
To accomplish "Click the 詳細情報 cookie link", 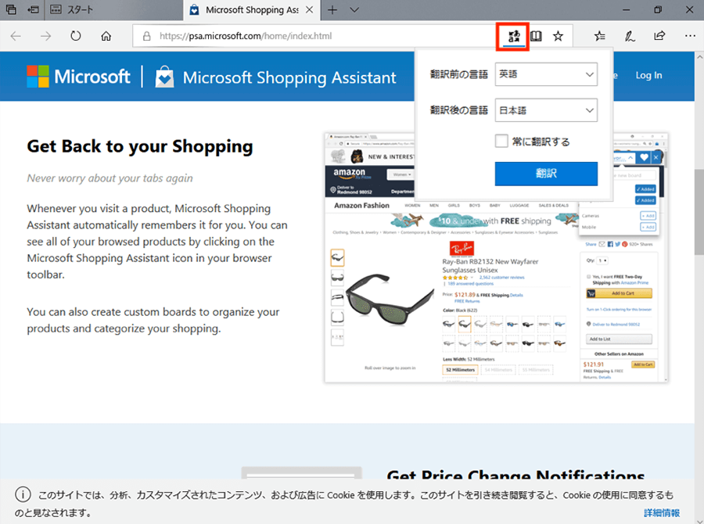I will [x=661, y=513].
